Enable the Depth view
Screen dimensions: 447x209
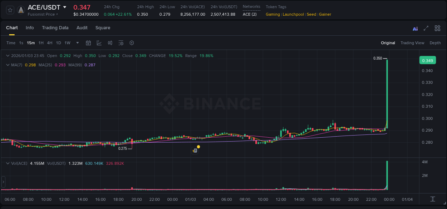tap(435, 43)
